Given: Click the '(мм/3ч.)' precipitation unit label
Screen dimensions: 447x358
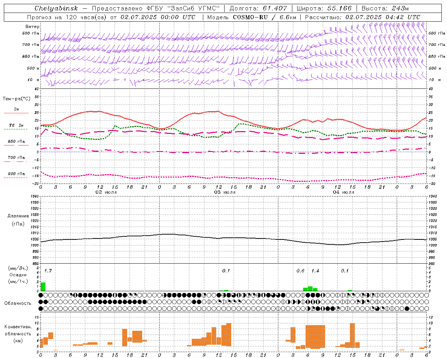Looking at the screenshot, I should [x=18, y=268].
